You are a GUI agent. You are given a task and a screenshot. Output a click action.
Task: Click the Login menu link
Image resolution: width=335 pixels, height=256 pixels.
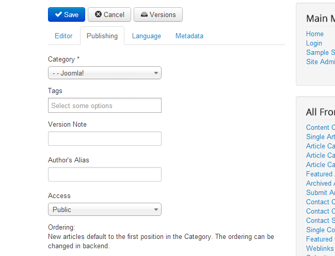[314, 43]
